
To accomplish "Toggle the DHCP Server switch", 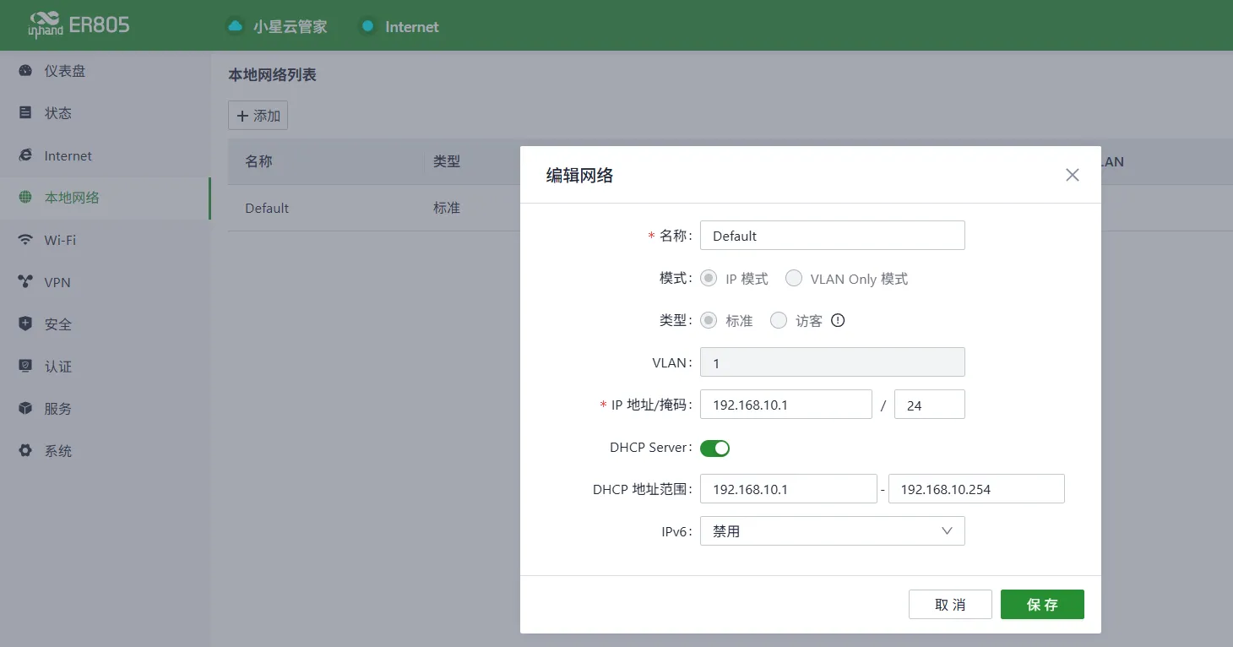I will pyautogui.click(x=715, y=448).
